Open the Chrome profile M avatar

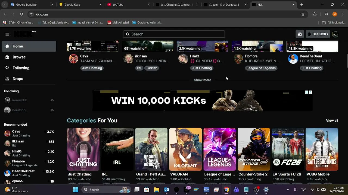tap(335, 14)
